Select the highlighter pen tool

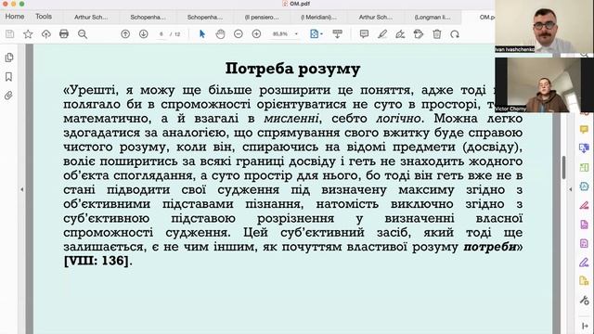(382, 34)
